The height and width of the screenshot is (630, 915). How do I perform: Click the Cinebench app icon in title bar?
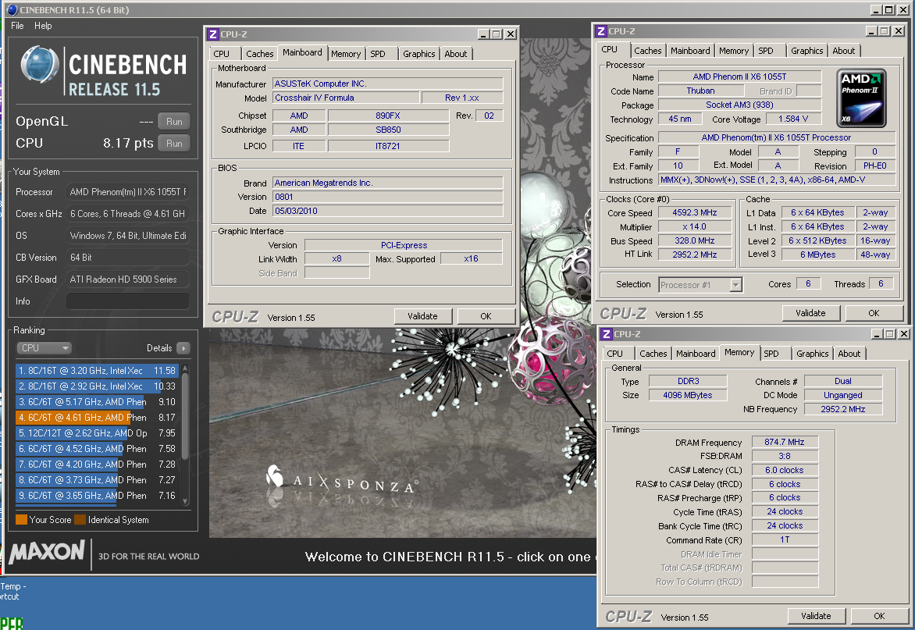pos(12,10)
